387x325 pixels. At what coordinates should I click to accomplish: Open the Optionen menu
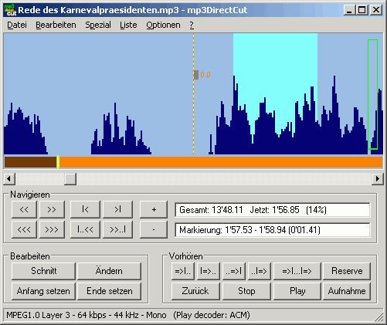pyautogui.click(x=163, y=25)
